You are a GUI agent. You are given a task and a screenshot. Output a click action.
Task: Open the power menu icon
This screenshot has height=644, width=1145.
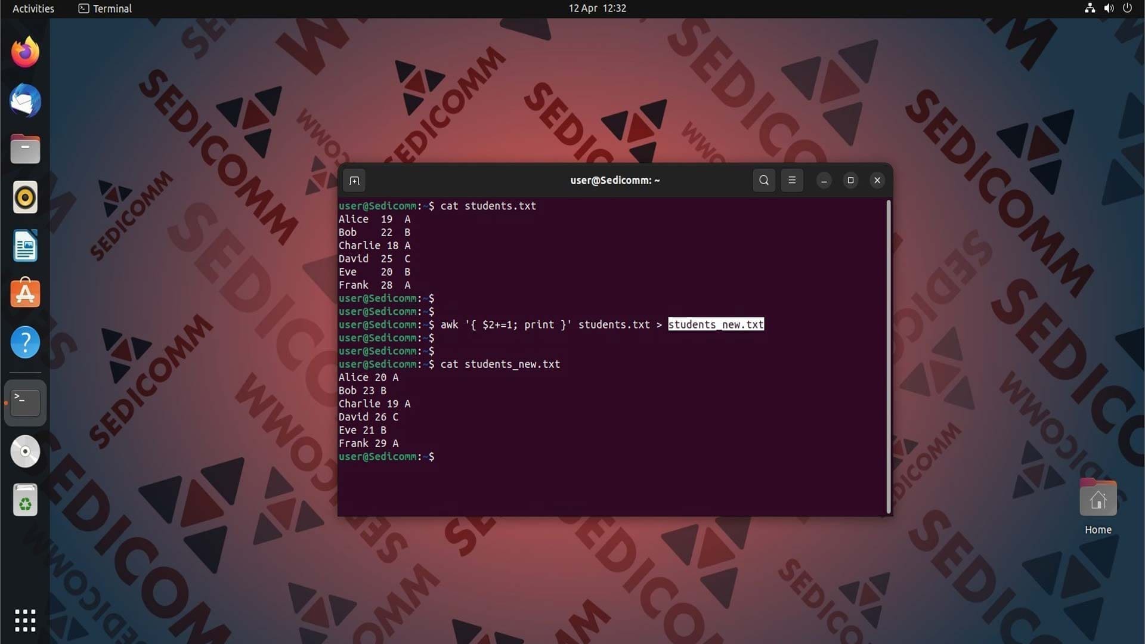click(1127, 8)
